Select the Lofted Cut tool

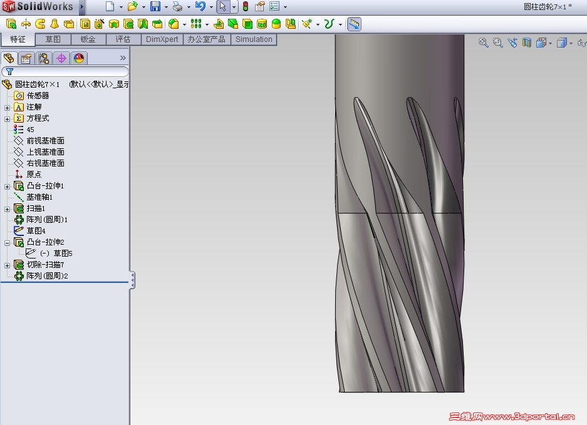(143, 24)
